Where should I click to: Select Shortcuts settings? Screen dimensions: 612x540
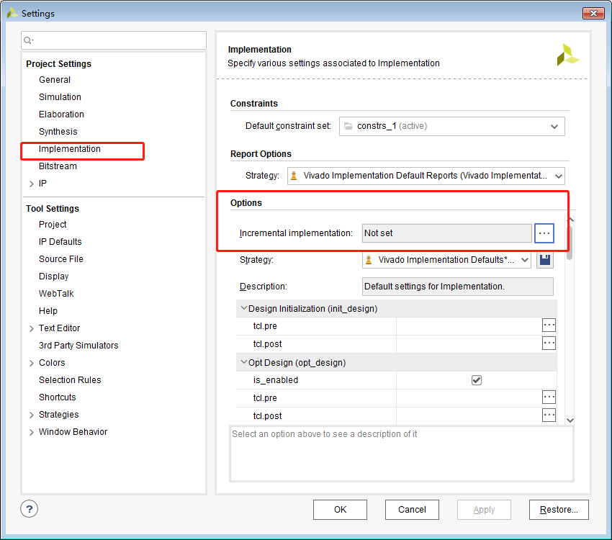(x=58, y=397)
